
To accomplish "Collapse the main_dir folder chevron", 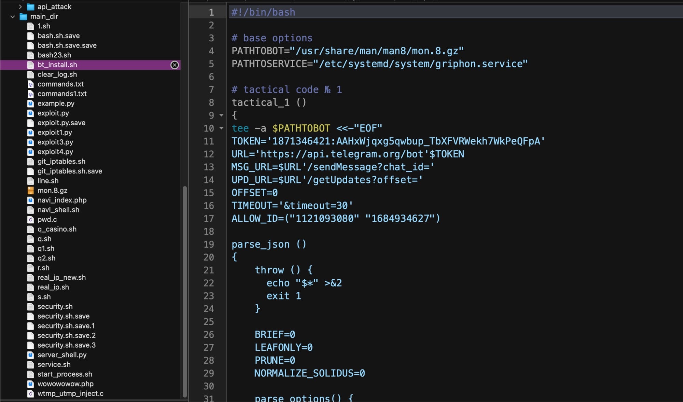I will pyautogui.click(x=13, y=16).
